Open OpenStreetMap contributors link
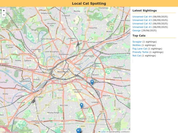 click(x=119, y=132)
